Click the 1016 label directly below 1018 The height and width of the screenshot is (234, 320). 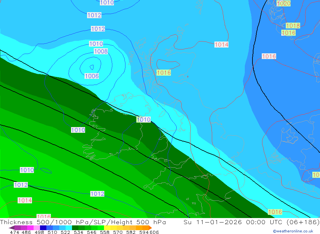[x=289, y=33]
